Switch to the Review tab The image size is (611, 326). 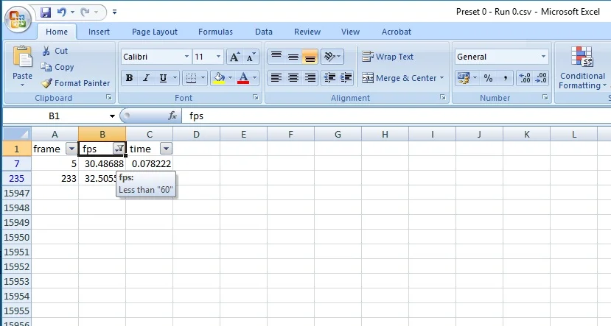tap(307, 32)
